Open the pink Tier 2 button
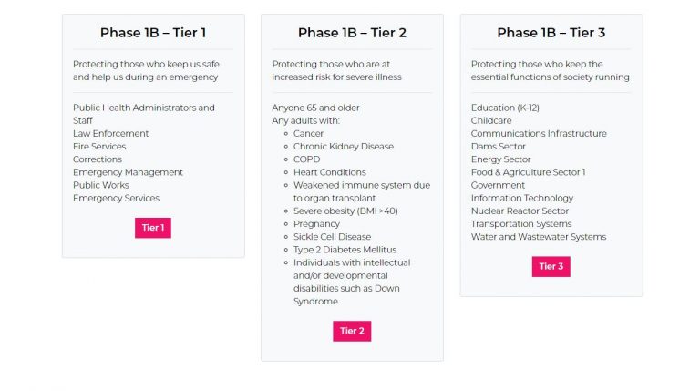 tap(352, 331)
